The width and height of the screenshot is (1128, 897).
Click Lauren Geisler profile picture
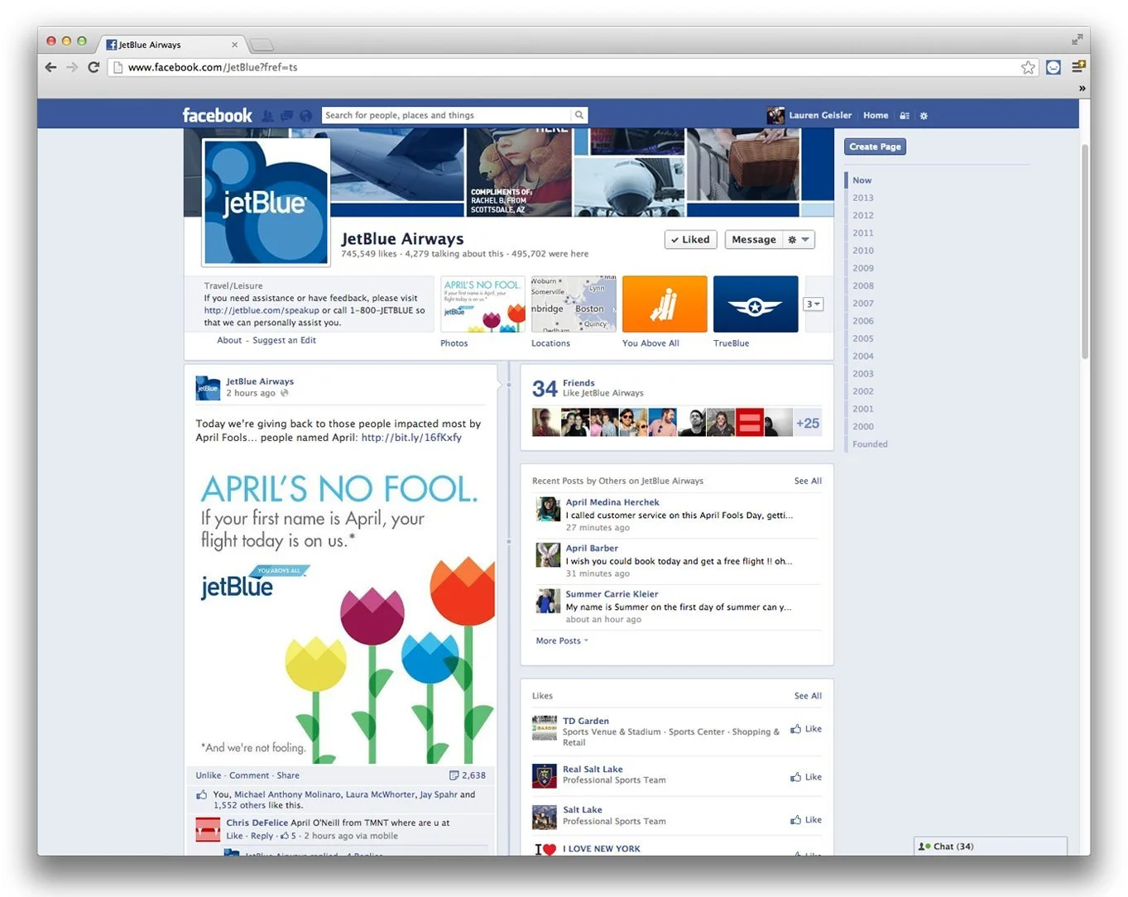[x=775, y=115]
